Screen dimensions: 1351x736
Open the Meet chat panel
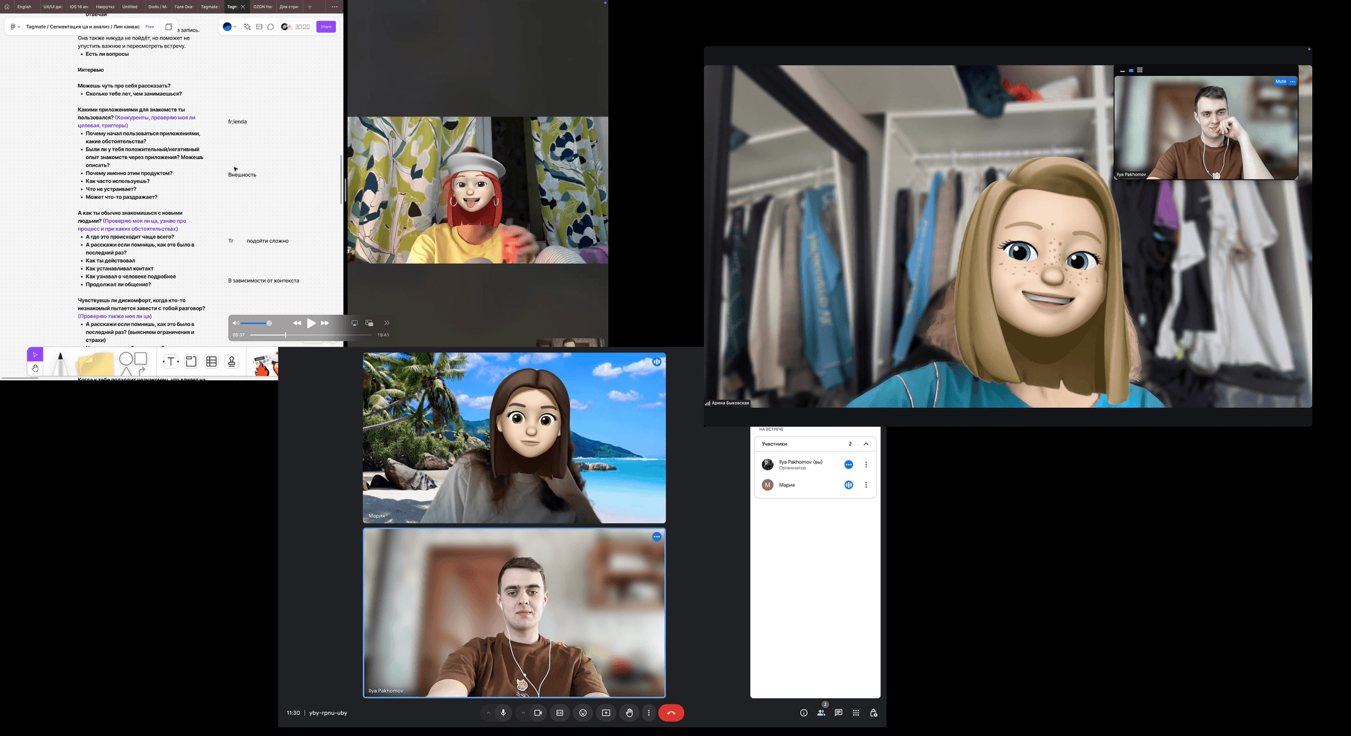pyautogui.click(x=838, y=713)
